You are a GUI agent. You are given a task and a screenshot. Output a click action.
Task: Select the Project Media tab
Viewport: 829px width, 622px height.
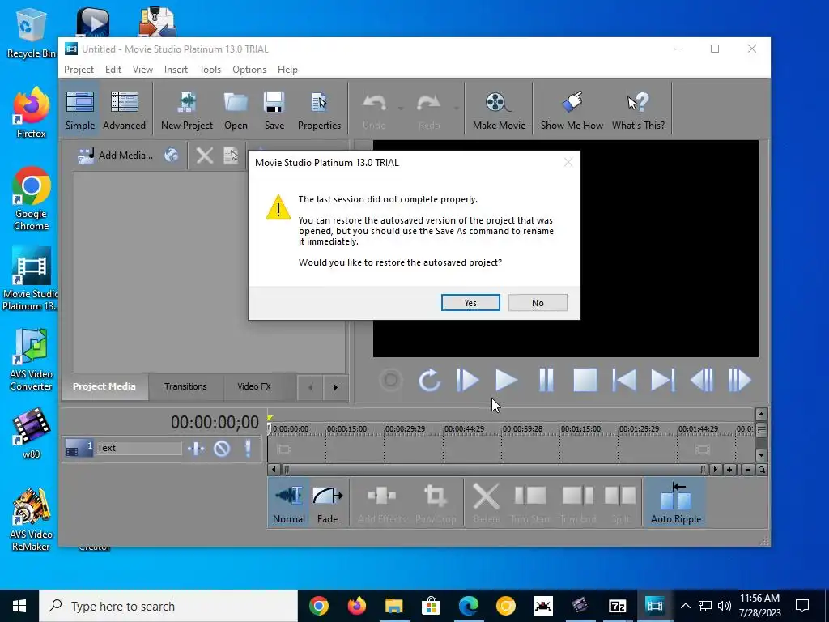[x=104, y=386]
